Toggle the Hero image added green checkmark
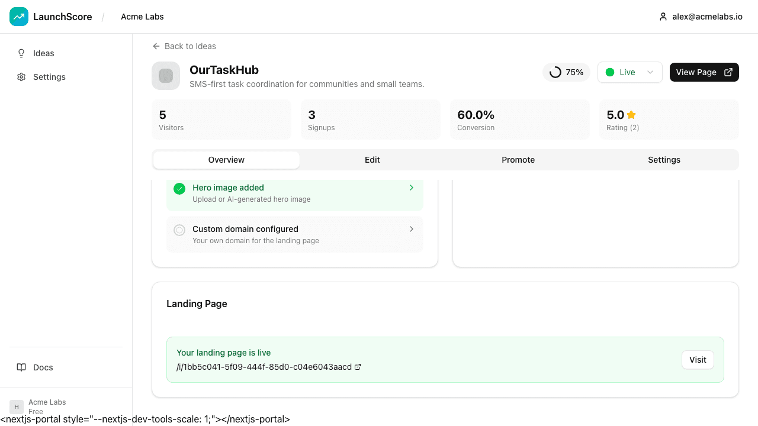This screenshot has height=426, width=758. 179,189
